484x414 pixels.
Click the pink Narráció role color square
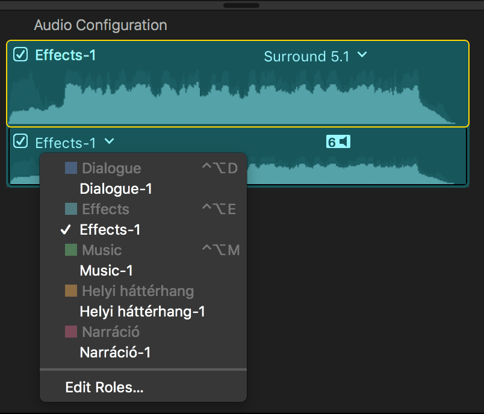71,332
